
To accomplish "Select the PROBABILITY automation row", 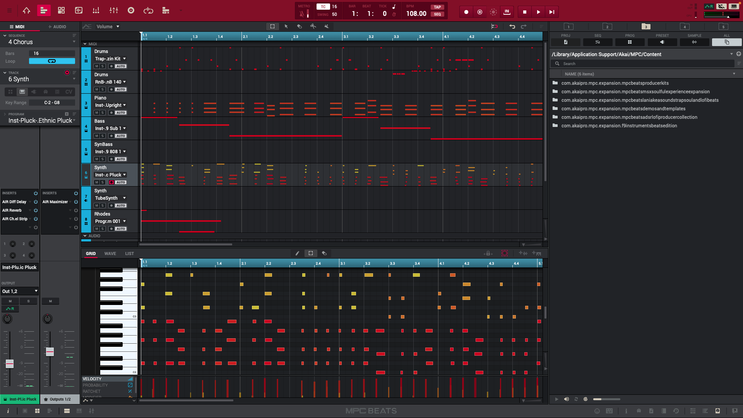I will point(108,385).
